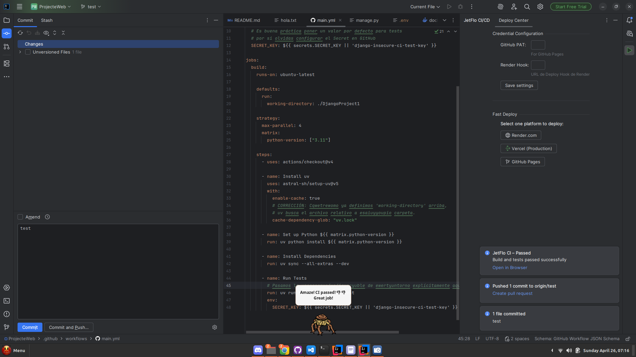
Task: Click commit message history clock icon
Action: [47, 217]
